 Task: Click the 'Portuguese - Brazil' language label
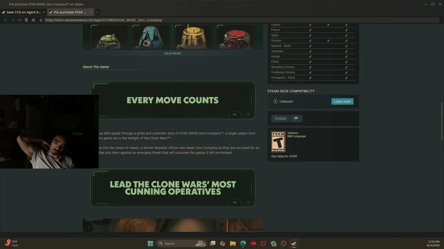283,78
